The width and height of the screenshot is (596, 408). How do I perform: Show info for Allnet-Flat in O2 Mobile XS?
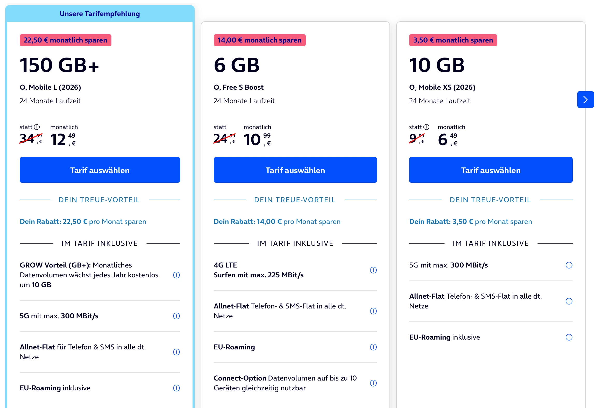pos(569,301)
